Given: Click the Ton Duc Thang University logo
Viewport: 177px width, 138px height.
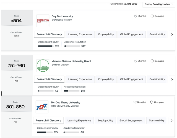Looking at the screenshot, I should (x=42, y=107).
